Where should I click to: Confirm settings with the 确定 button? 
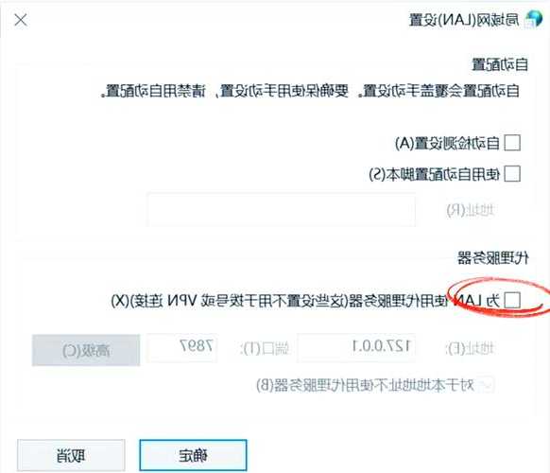pyautogui.click(x=193, y=455)
